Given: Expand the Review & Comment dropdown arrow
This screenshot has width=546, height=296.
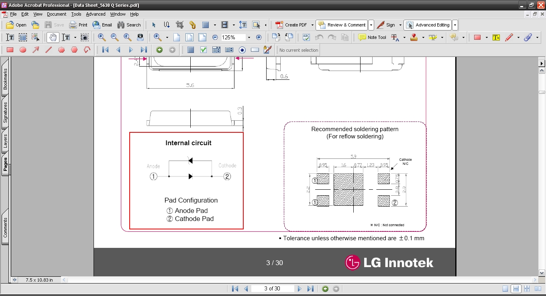Looking at the screenshot, I should click(371, 25).
